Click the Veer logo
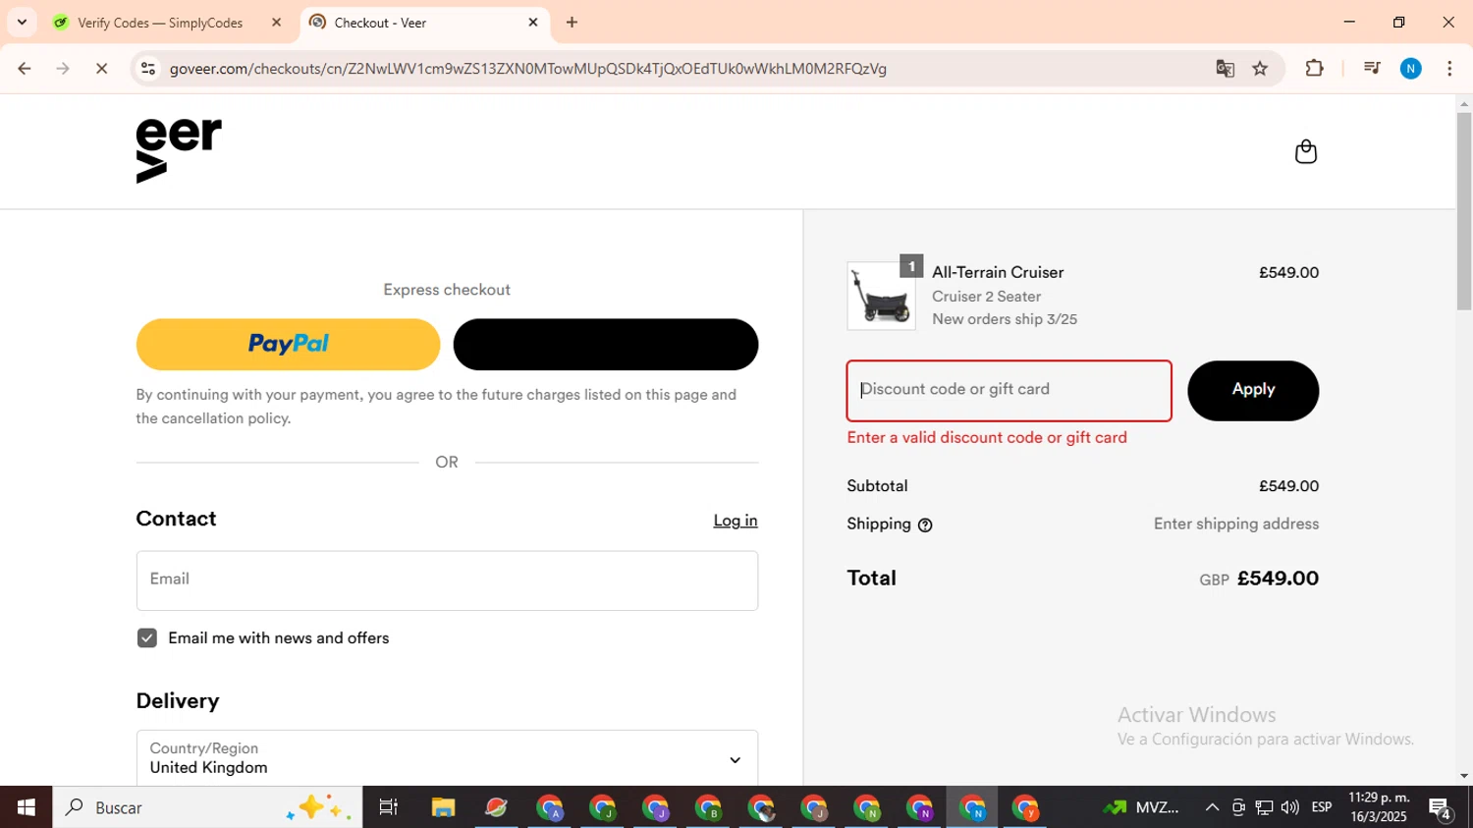The height and width of the screenshot is (828, 1473). coord(179,151)
